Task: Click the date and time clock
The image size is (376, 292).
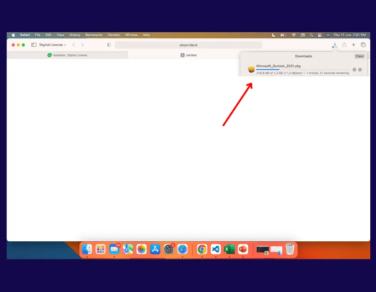Action: pos(350,35)
